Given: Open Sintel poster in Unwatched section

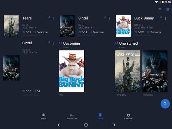Looking at the screenshot, I should tap(155, 71).
